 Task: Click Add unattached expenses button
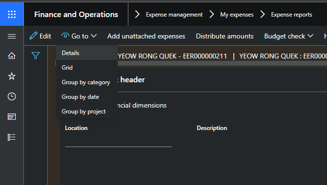[x=146, y=36]
